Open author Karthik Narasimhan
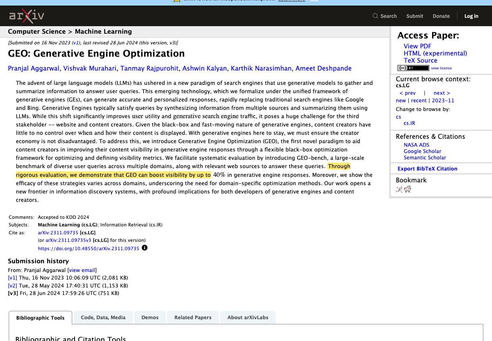The height and width of the screenshot is (341, 492). click(261, 69)
